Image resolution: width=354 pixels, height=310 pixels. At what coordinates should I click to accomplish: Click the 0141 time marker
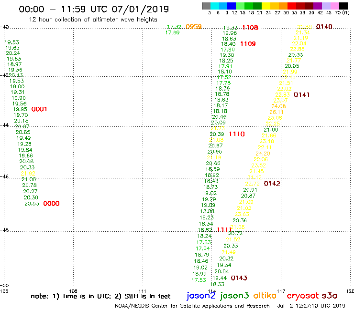[x=302, y=95]
